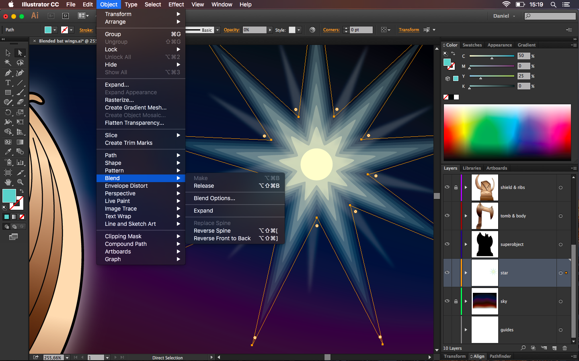Select the Gradient tool
The width and height of the screenshot is (579, 361).
pyautogui.click(x=20, y=142)
